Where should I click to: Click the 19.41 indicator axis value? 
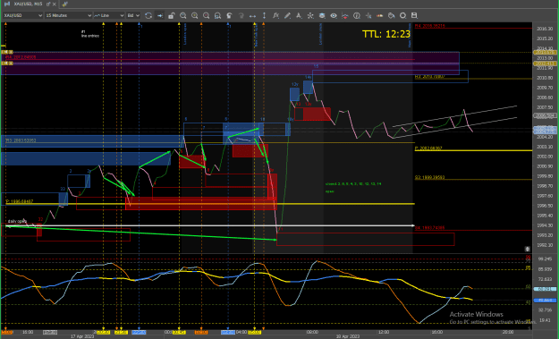pos(545,320)
